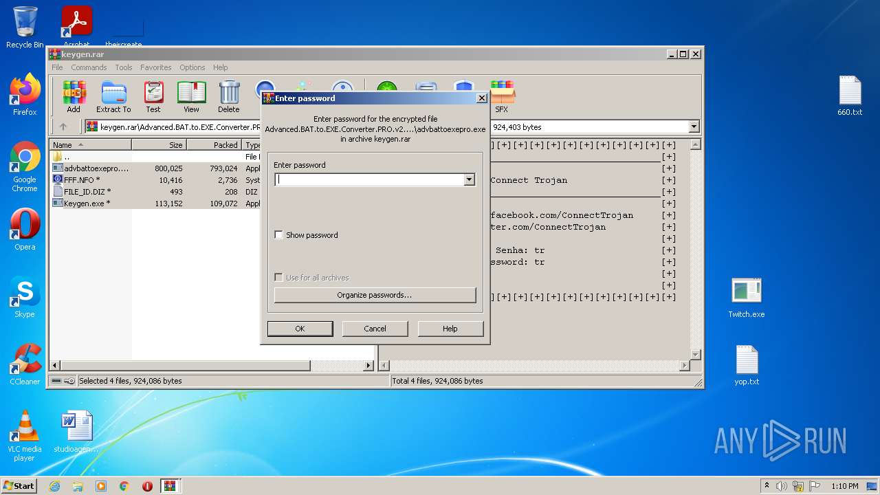Click the SFX toolbar icon

502,96
